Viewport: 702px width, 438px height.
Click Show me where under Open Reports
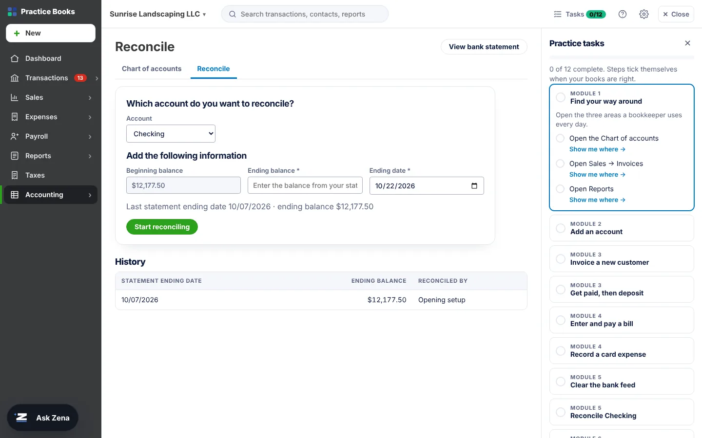(x=597, y=200)
